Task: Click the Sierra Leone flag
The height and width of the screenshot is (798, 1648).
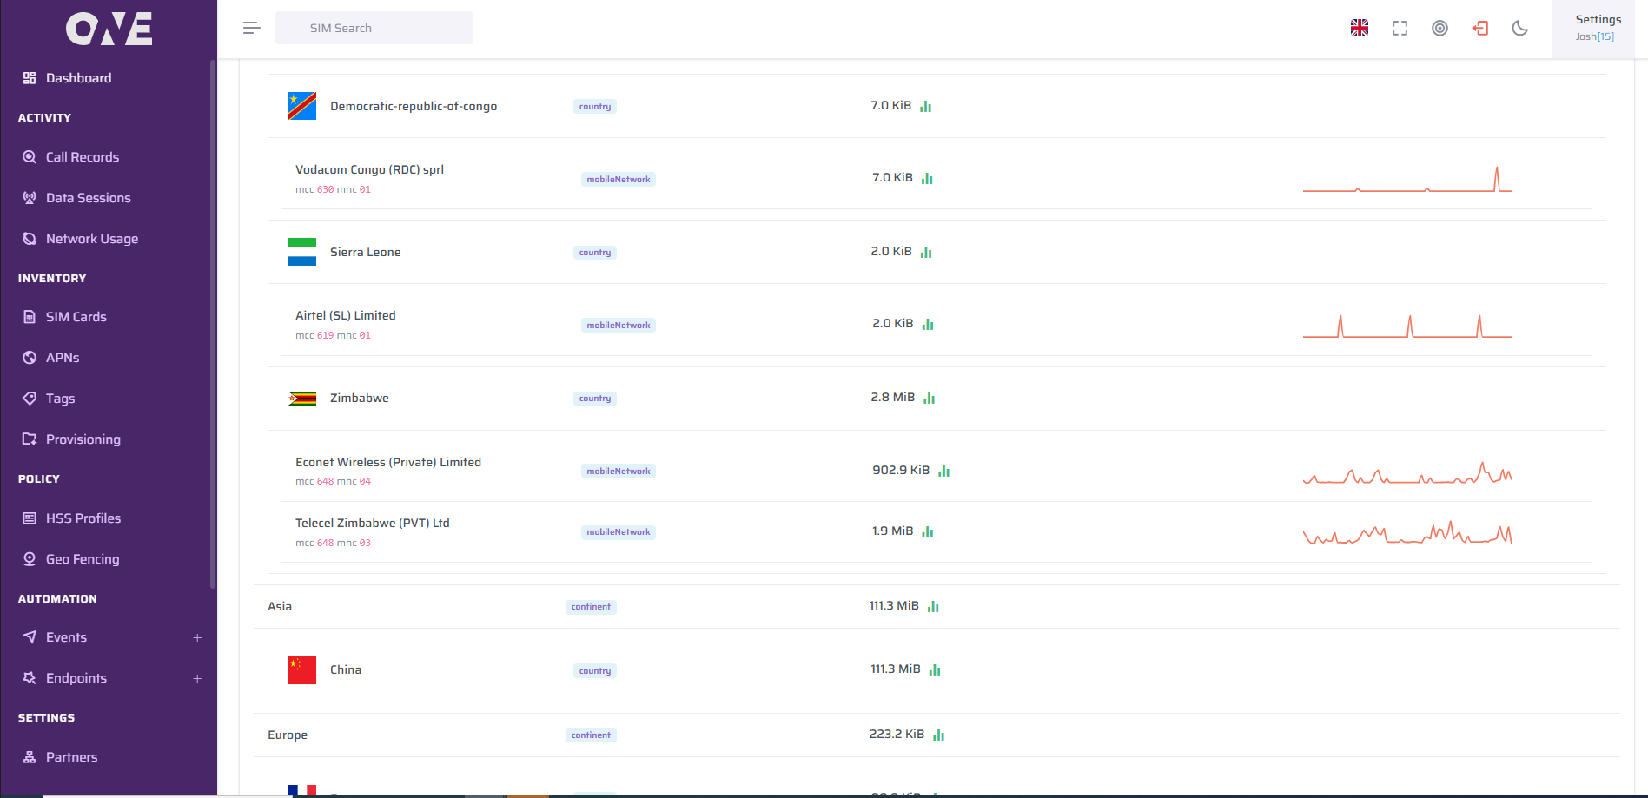Action: [x=302, y=252]
